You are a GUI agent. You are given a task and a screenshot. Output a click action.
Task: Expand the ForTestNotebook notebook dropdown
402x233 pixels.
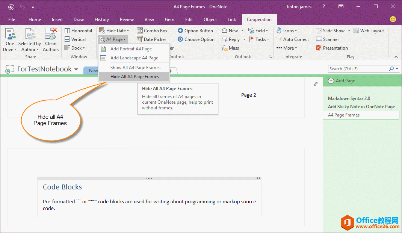pyautogui.click(x=76, y=70)
